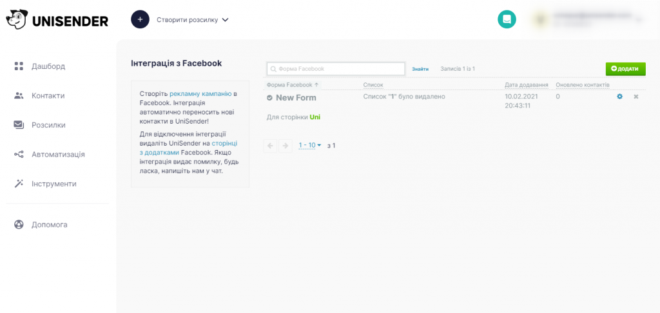Screen dimensions: 660x313
Task: Open the New Form entry
Action: coord(296,98)
